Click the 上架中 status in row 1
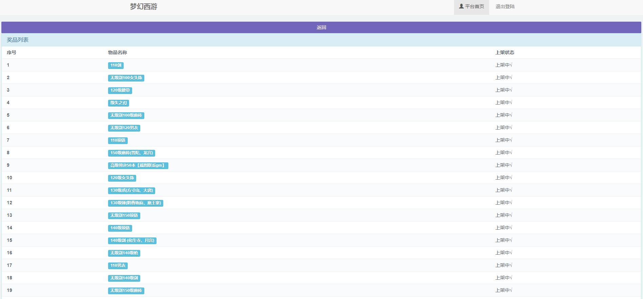This screenshot has height=299, width=643. (x=503, y=65)
